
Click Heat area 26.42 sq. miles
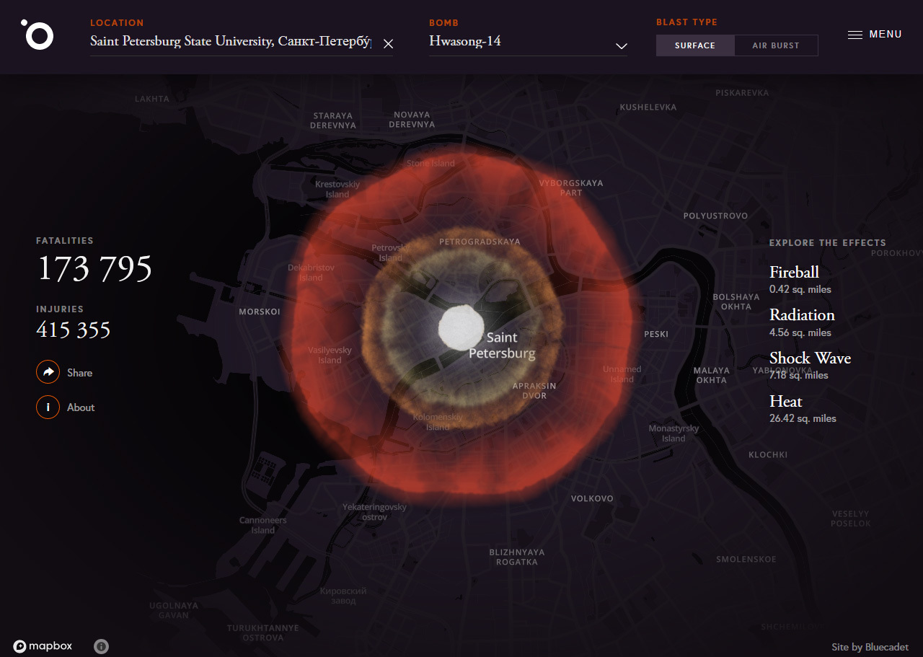click(x=803, y=418)
